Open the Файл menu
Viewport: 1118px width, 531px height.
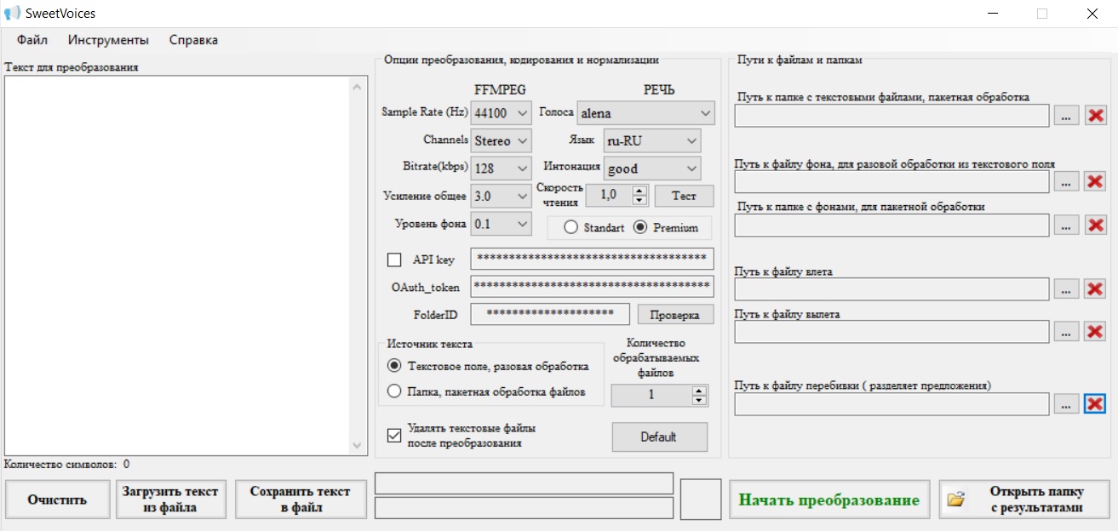(x=32, y=40)
